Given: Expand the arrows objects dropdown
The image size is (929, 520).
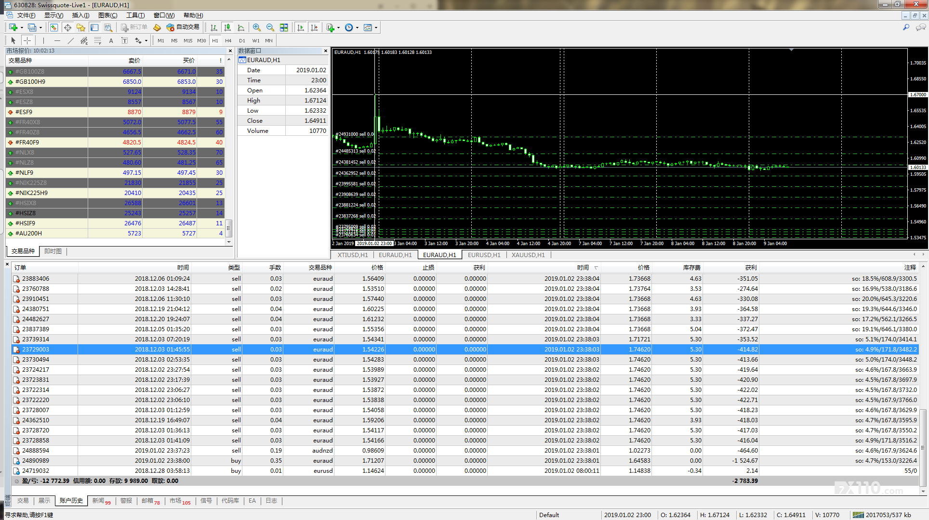Looking at the screenshot, I should pyautogui.click(x=146, y=40).
